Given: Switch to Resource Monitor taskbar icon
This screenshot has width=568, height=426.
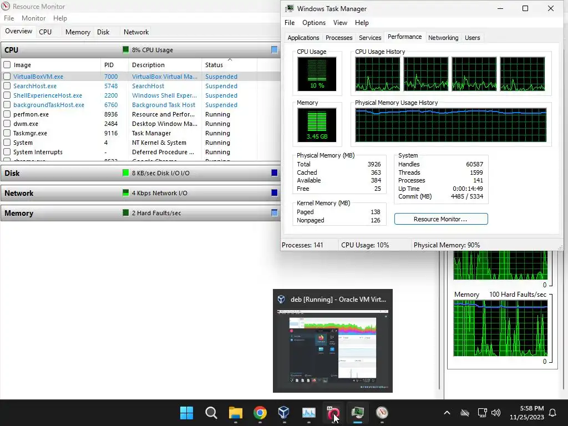Looking at the screenshot, I should pos(382,413).
